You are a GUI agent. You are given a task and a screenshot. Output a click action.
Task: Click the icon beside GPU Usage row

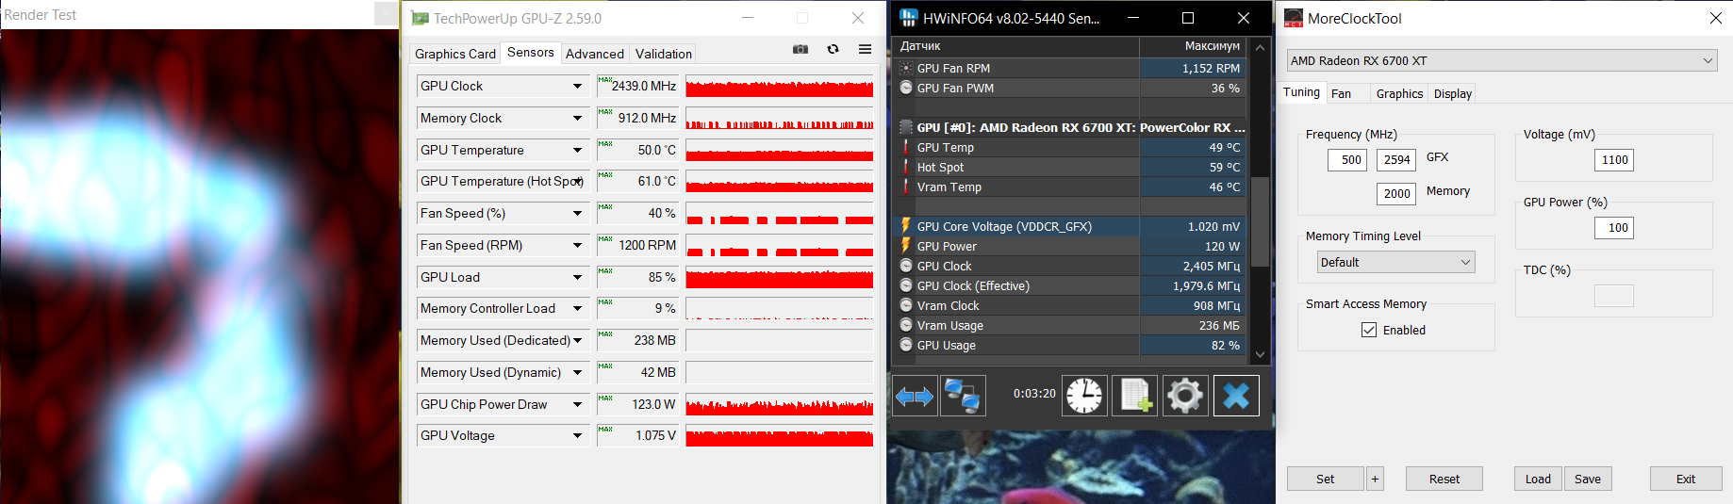(x=906, y=345)
